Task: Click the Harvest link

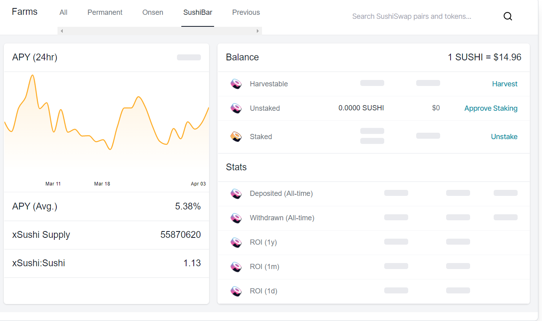Action: (505, 84)
